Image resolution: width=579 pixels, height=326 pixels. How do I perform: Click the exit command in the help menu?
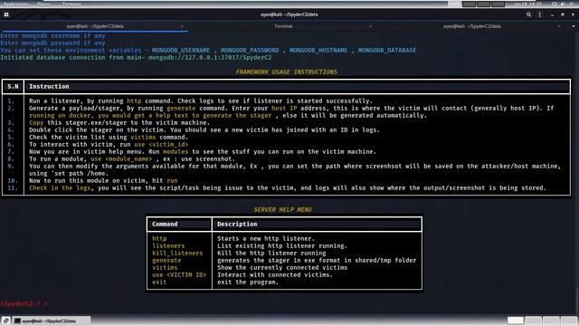tap(159, 282)
